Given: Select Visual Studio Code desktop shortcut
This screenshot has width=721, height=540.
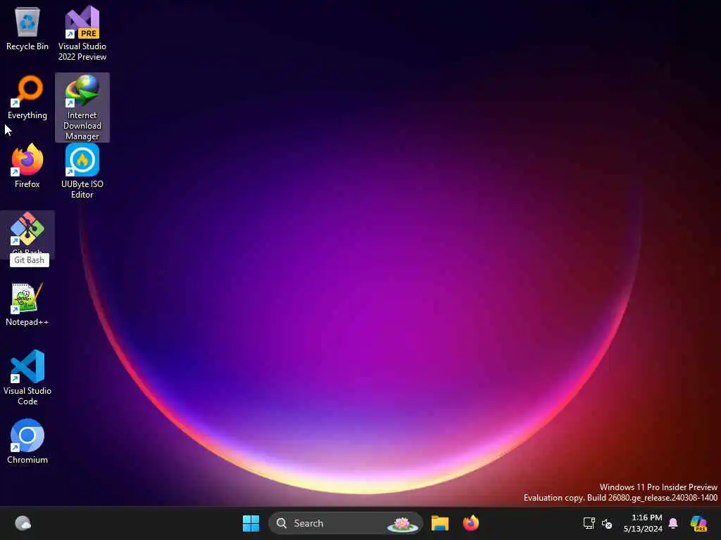Looking at the screenshot, I should (27, 378).
